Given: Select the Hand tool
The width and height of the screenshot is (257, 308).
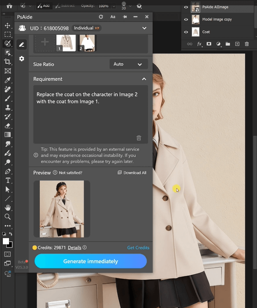Looking at the screenshot, I should [x=7, y=208].
